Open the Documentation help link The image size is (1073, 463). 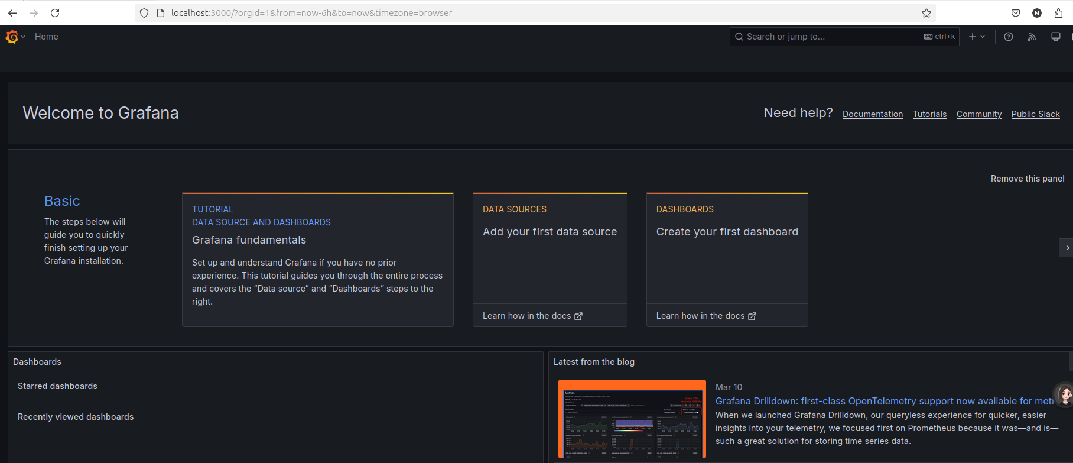tap(873, 114)
